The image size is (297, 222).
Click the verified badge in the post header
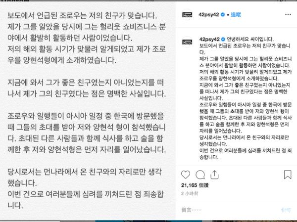[223, 14]
